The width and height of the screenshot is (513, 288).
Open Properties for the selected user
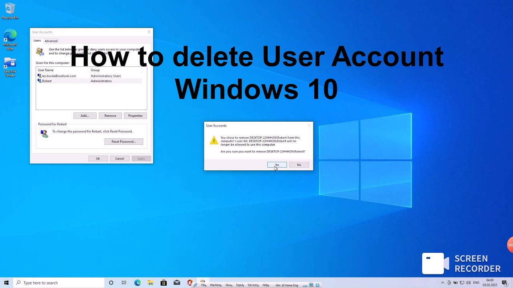[135, 116]
